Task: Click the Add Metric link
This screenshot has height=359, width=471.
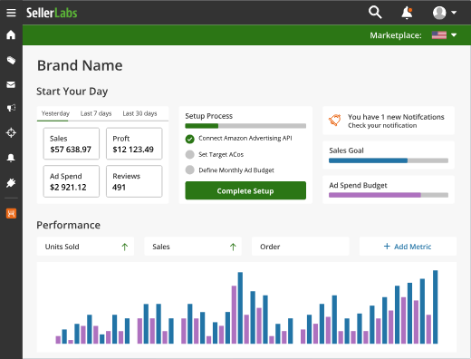Action: [408, 247]
